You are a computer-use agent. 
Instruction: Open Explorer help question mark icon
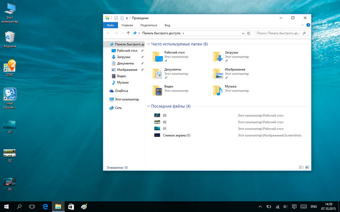pyautogui.click(x=308, y=25)
